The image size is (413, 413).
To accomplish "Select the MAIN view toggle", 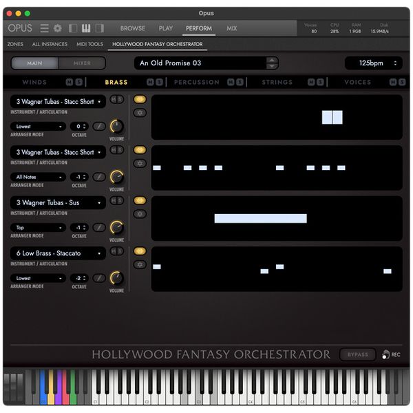I will pyautogui.click(x=34, y=63).
